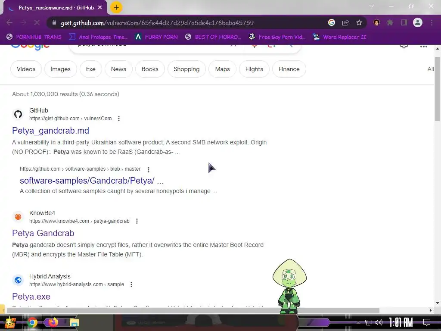
Task: Open Firefox from the taskbar
Action: tap(53, 322)
